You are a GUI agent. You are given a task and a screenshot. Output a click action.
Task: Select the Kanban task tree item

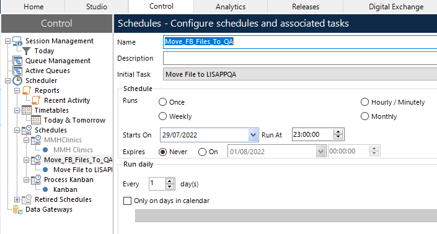click(65, 189)
